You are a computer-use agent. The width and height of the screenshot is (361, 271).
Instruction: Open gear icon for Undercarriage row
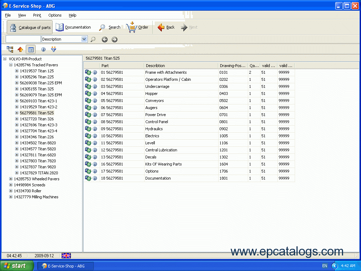tap(88, 86)
